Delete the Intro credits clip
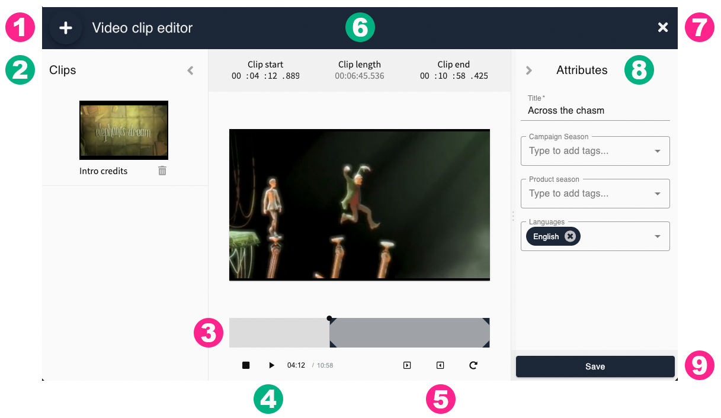 point(162,171)
